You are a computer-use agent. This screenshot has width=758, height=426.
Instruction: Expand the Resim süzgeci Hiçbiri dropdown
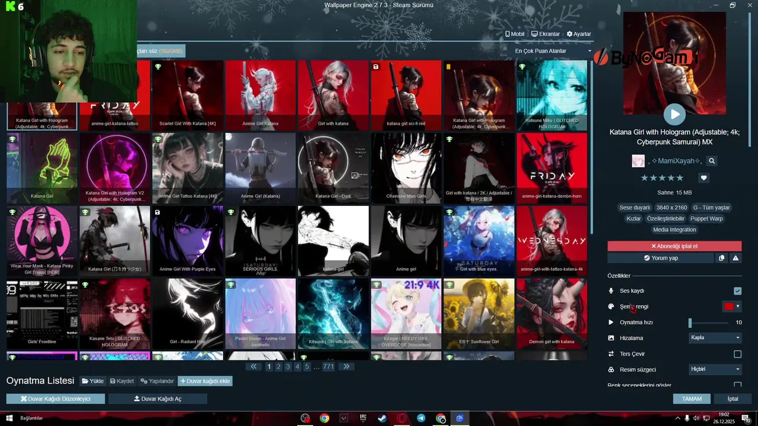[715, 369]
